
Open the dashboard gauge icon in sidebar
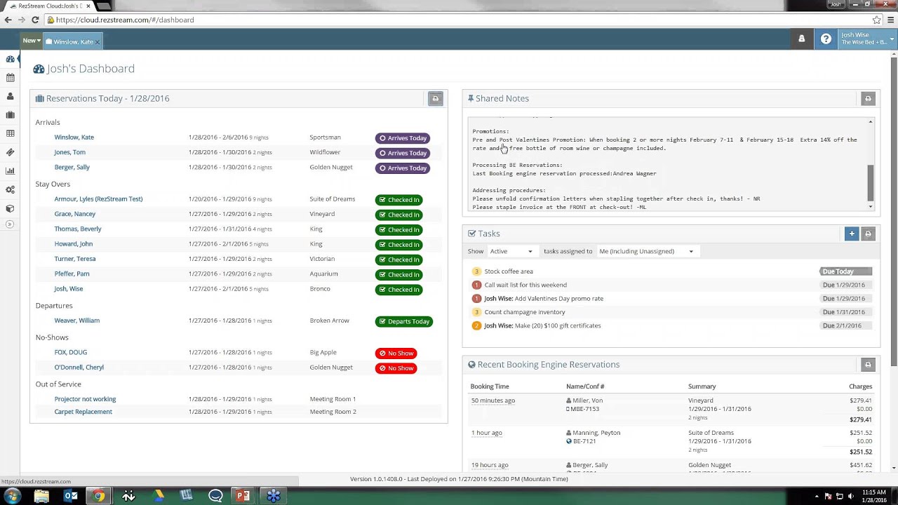click(x=10, y=59)
